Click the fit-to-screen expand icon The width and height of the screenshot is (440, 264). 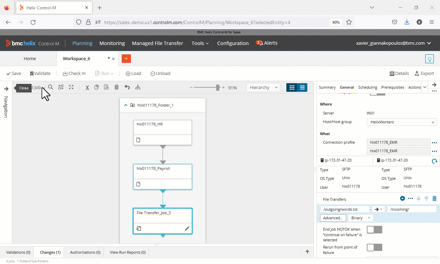click(71, 87)
